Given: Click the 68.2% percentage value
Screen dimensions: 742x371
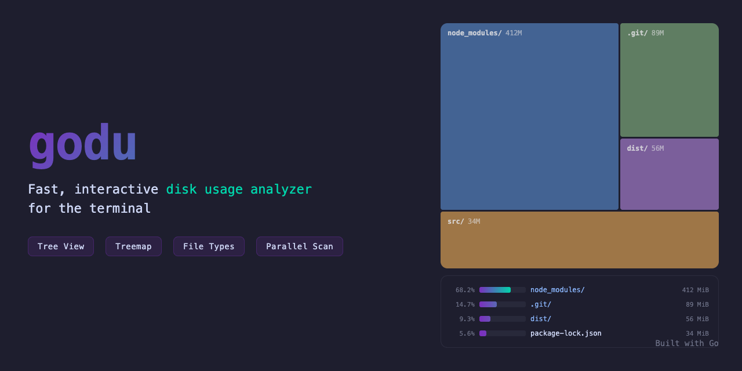Looking at the screenshot, I should click(x=465, y=290).
